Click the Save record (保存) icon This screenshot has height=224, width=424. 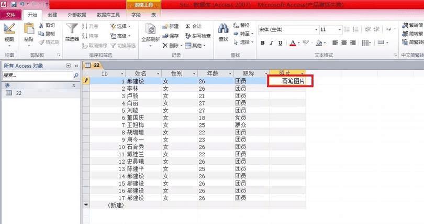[x=165, y=36]
